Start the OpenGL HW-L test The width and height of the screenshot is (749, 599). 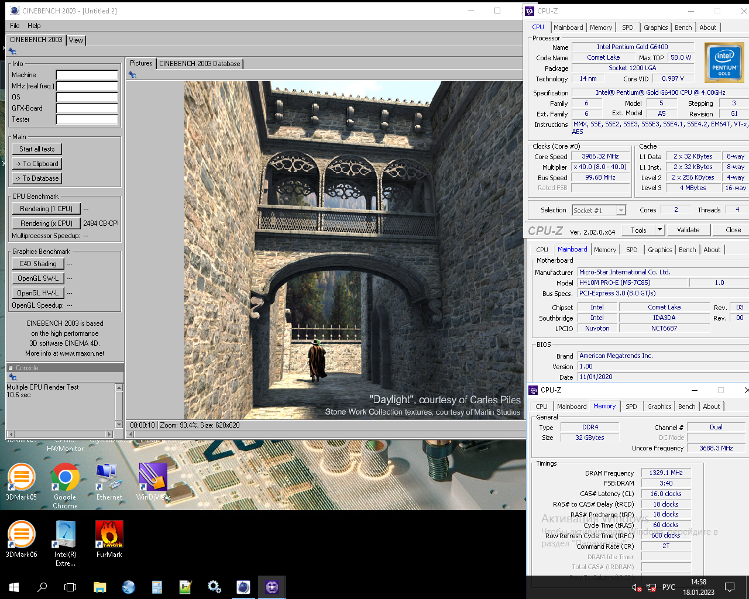coord(37,293)
